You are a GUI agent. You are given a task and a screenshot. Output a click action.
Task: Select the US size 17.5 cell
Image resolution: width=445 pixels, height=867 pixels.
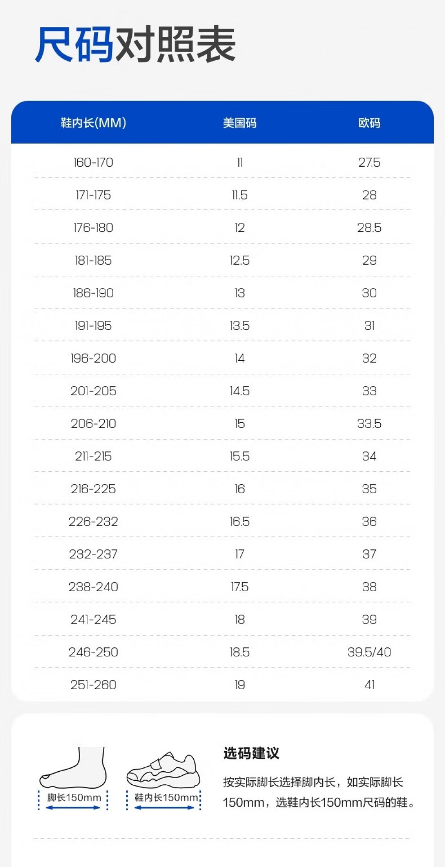[x=240, y=587]
